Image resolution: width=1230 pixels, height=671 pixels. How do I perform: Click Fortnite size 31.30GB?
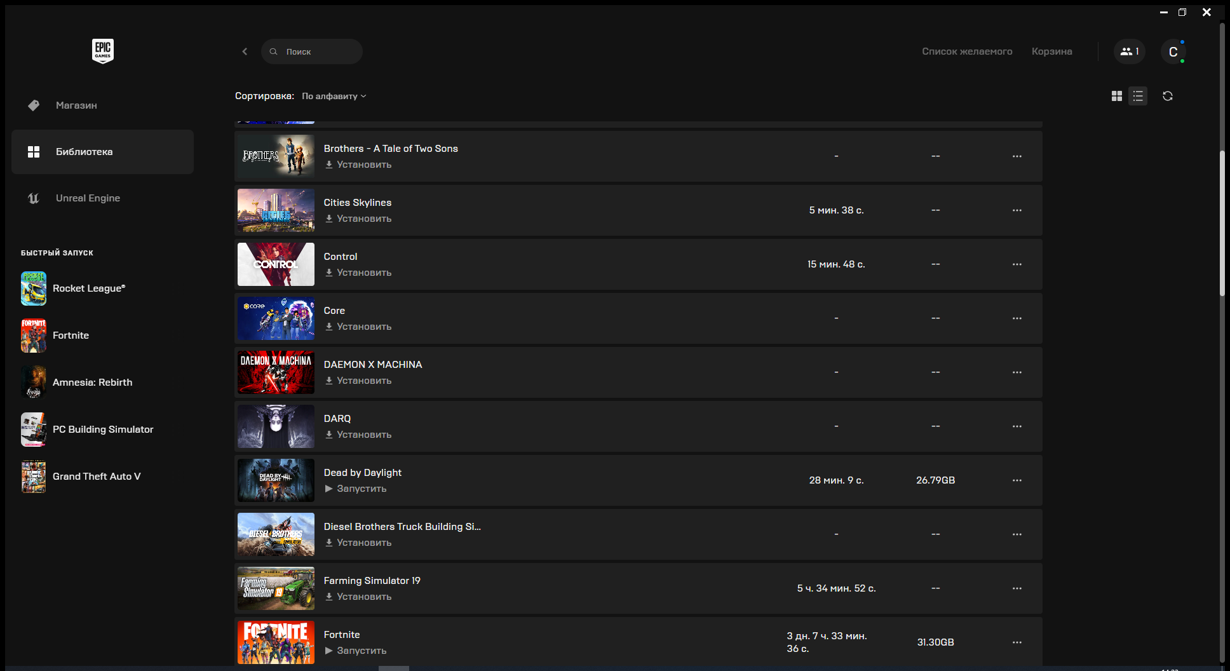point(935,642)
